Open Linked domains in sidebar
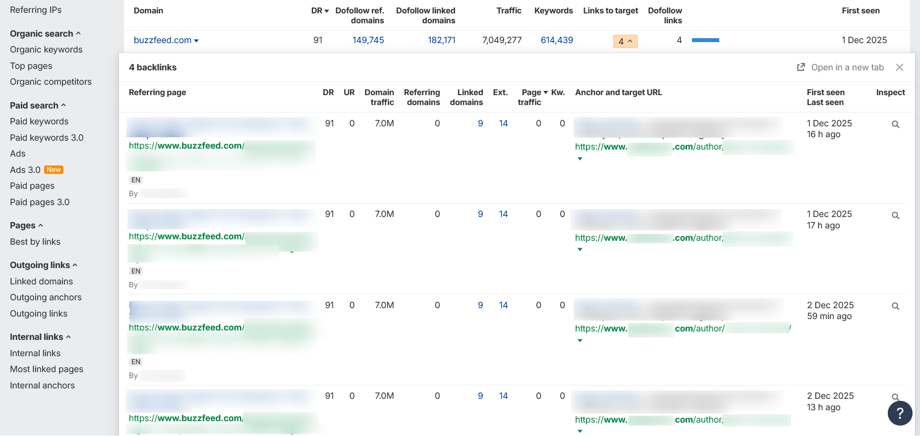This screenshot has height=436, width=920. [x=41, y=281]
